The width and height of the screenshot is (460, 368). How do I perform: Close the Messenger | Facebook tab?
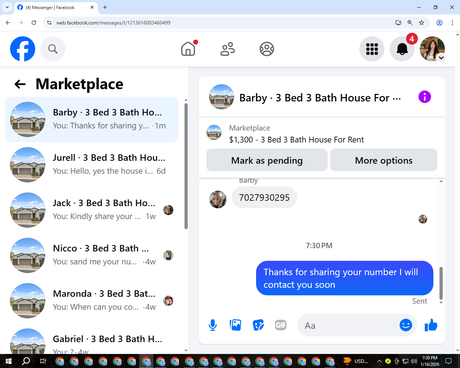click(x=92, y=7)
